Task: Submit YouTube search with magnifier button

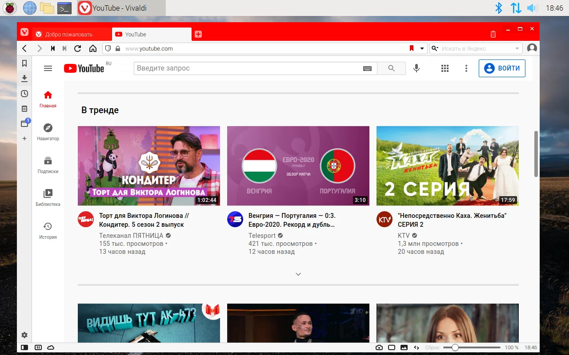Action: click(x=391, y=68)
